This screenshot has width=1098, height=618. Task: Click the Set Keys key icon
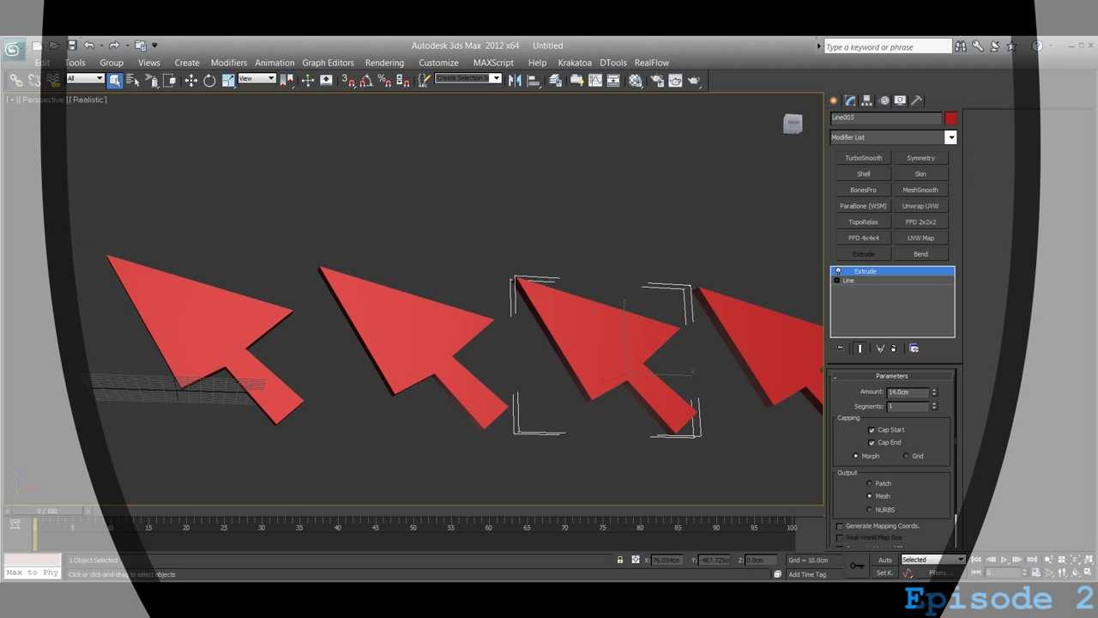[x=857, y=565]
